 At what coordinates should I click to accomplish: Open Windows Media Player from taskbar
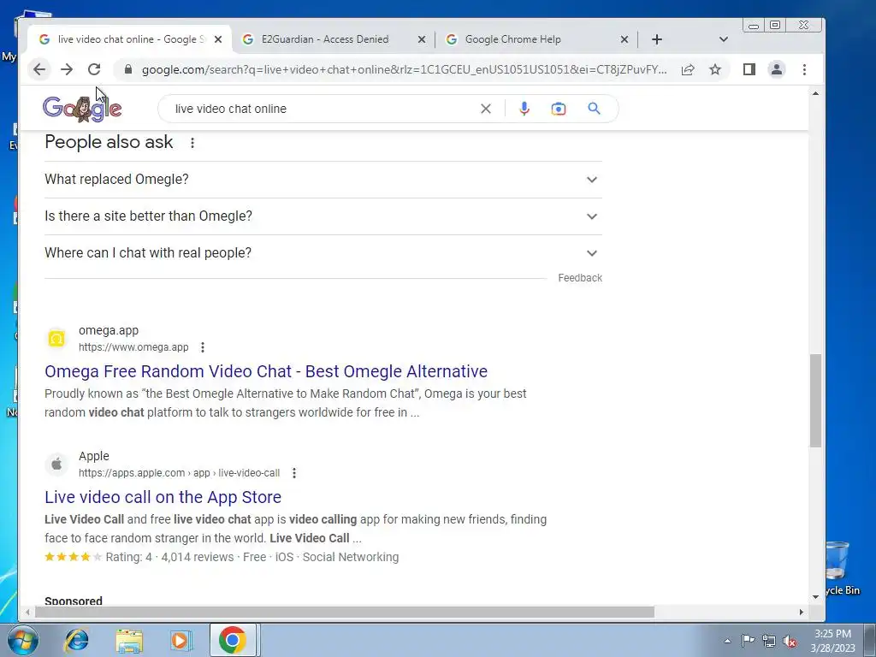180,640
